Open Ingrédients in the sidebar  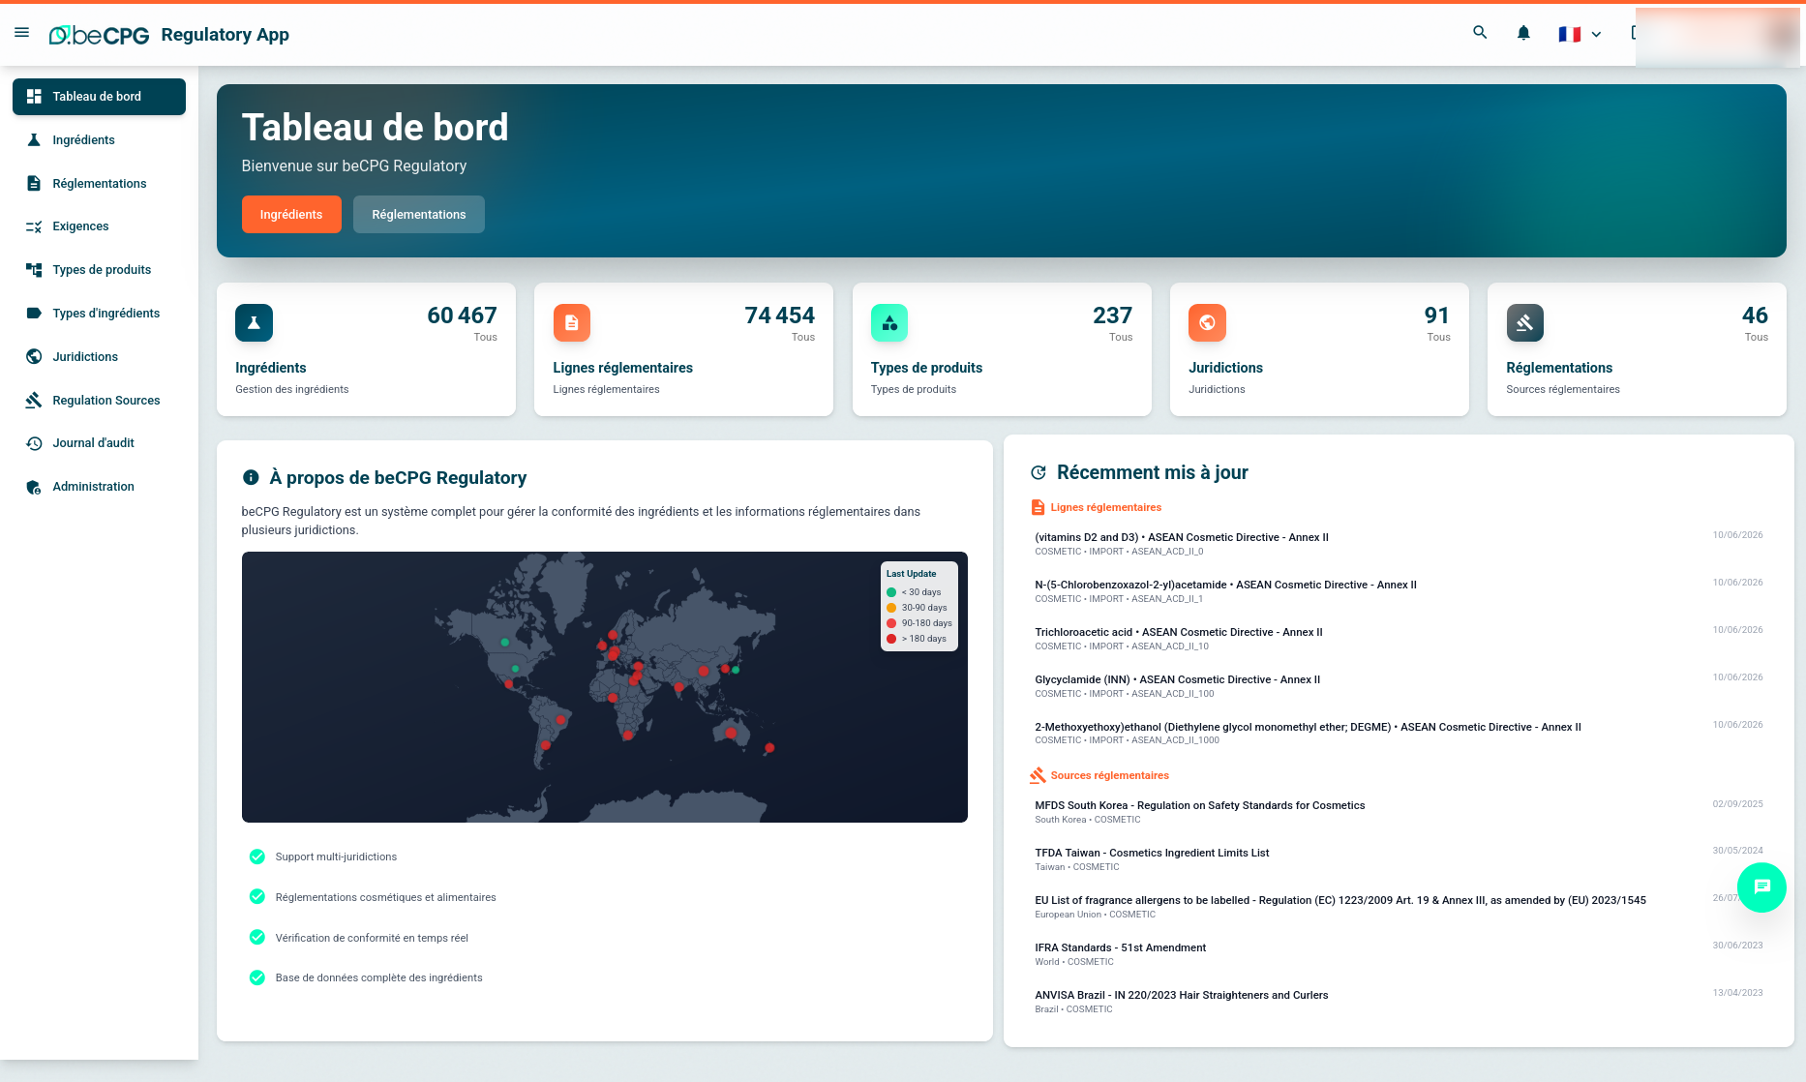click(x=99, y=140)
